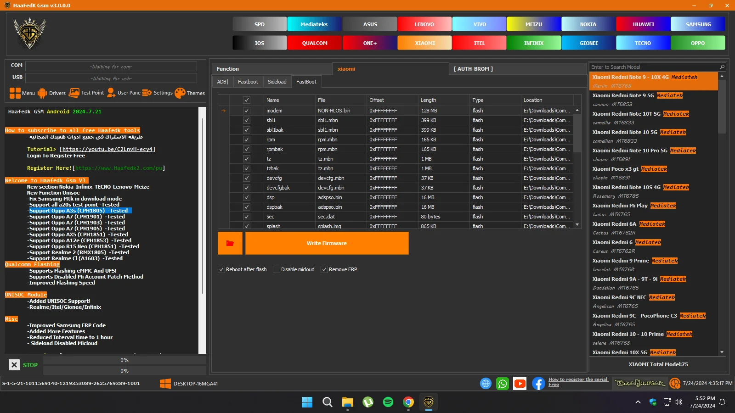Open the website globe icon
Image resolution: width=735 pixels, height=413 pixels.
tap(486, 383)
